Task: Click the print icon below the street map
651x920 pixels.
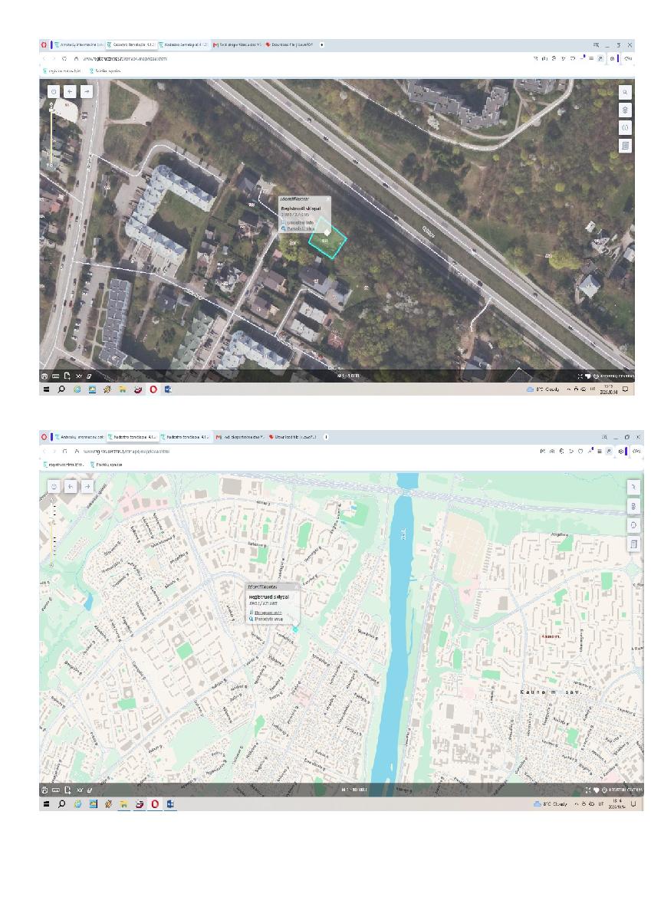Action: [x=44, y=789]
